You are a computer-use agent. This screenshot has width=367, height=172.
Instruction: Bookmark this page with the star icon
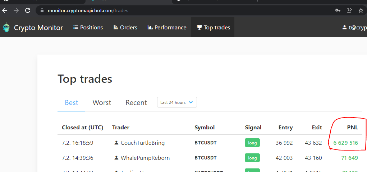(x=361, y=10)
